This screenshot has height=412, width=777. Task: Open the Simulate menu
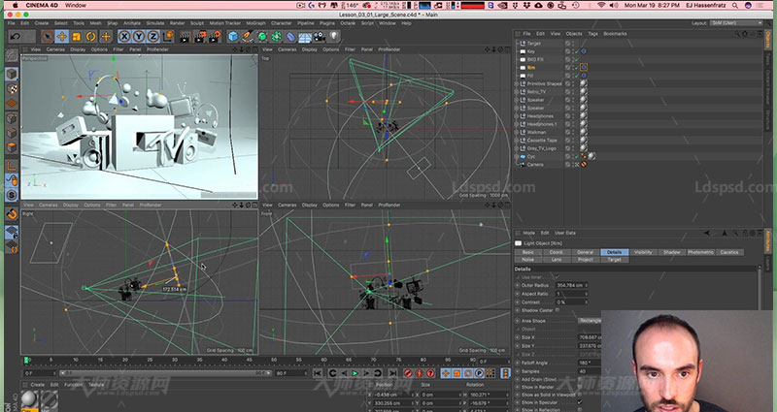(x=155, y=23)
